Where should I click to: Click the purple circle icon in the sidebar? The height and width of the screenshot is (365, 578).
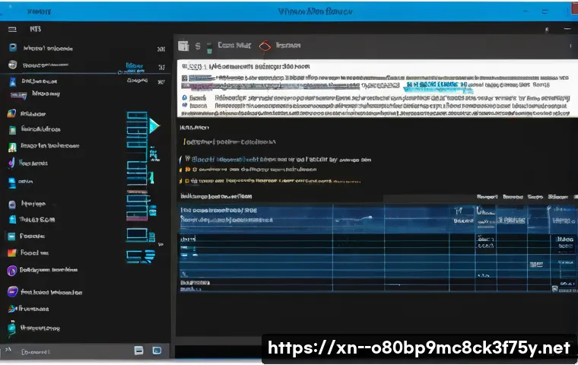[x=11, y=271]
